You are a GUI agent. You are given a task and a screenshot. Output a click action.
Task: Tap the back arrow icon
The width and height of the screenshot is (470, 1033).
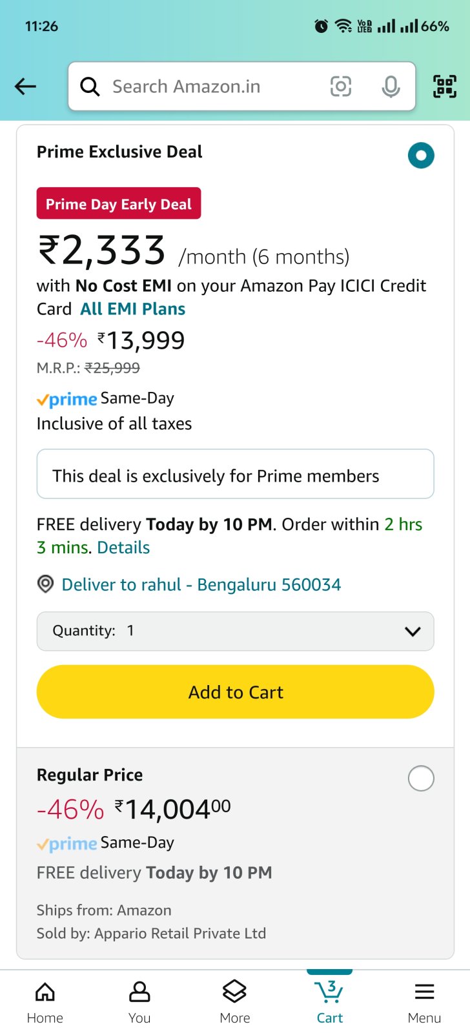coord(25,86)
